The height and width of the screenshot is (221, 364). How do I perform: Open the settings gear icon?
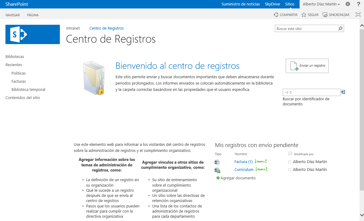coord(348,4)
